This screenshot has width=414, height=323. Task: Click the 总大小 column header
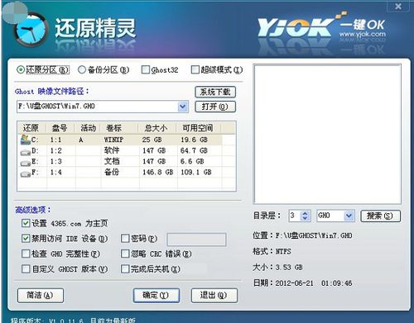pyautogui.click(x=156, y=128)
